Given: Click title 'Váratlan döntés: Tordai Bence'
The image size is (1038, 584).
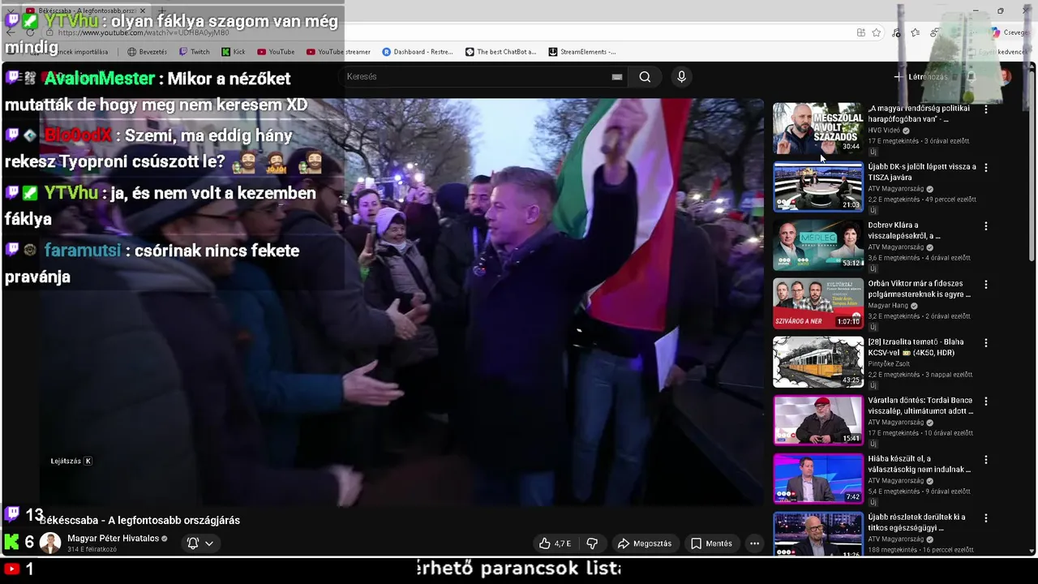Looking at the screenshot, I should pos(920,406).
